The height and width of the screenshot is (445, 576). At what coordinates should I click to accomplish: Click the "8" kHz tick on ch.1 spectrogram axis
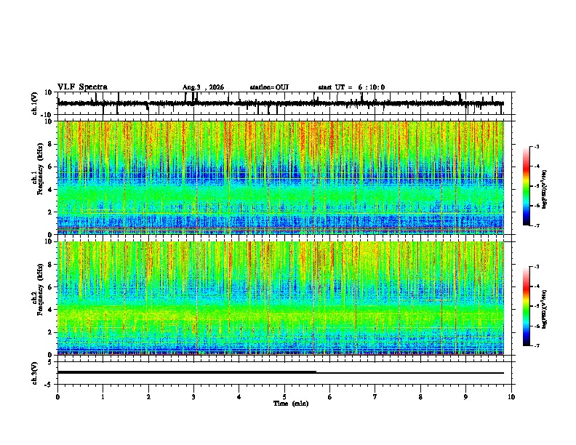pos(51,144)
